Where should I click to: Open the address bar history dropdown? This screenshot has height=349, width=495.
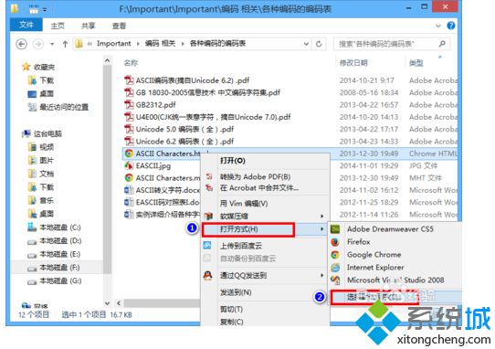[306, 44]
